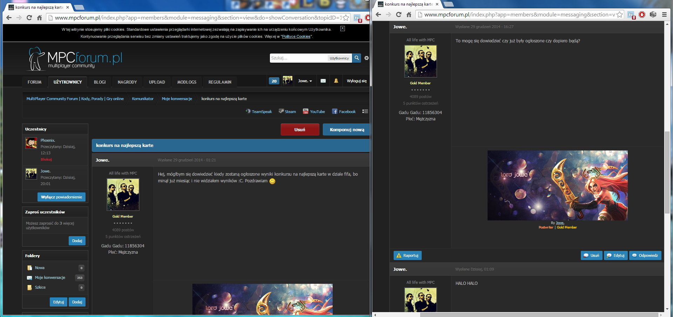This screenshot has width=673, height=317.
Task: Click the red Blokuj link under Phoenix.
Action: (x=46, y=159)
